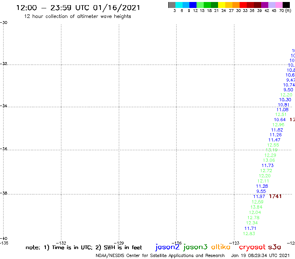
Task: Click the green wave height value 13.06
Action: pyautogui.click(x=269, y=160)
